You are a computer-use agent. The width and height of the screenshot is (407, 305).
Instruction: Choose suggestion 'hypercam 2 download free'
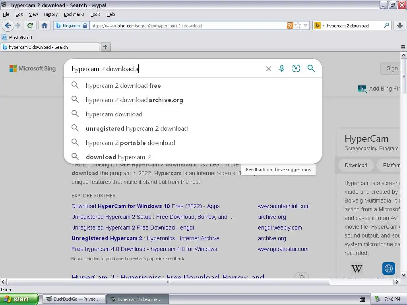coord(193,85)
